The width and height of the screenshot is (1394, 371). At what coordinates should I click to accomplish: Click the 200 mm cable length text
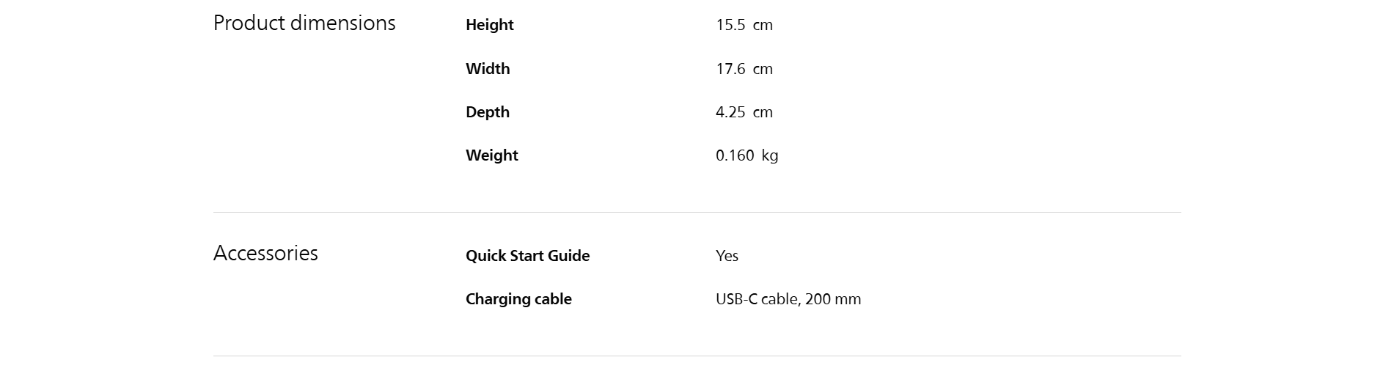click(x=833, y=299)
